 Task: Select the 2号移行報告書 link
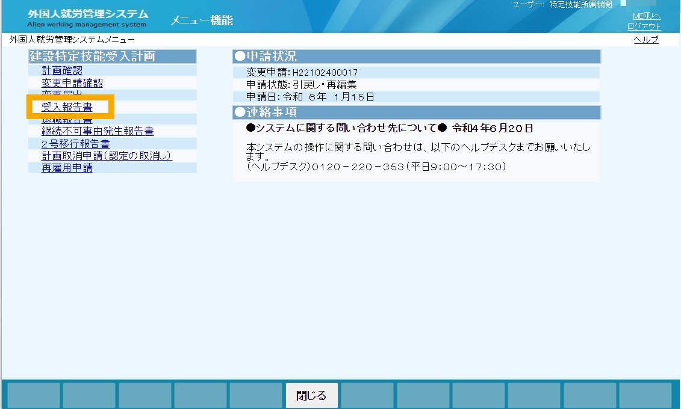[76, 144]
